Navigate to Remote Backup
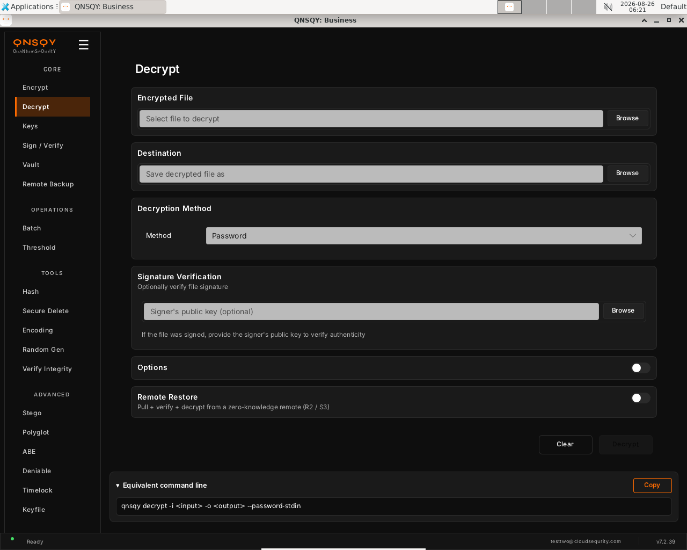Screen dimensions: 687x550 pyautogui.click(x=53, y=184)
